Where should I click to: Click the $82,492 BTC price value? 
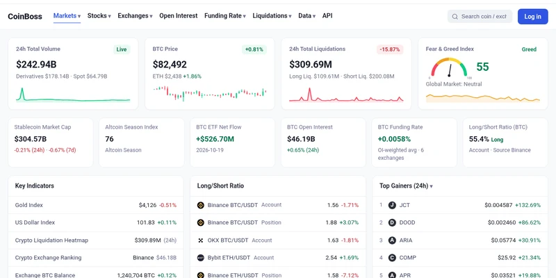(170, 65)
